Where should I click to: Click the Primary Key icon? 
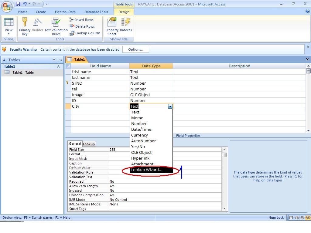pos(25,26)
